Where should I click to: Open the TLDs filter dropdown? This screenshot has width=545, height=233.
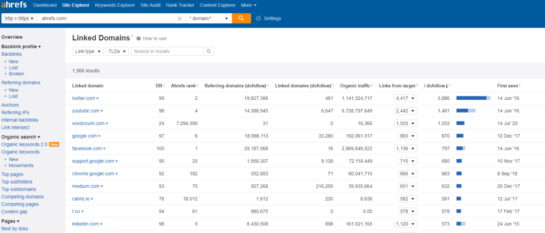click(117, 51)
